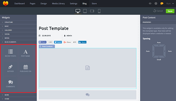Go to the Dashboard menu
The image size is (176, 101).
pyautogui.click(x=20, y=4)
